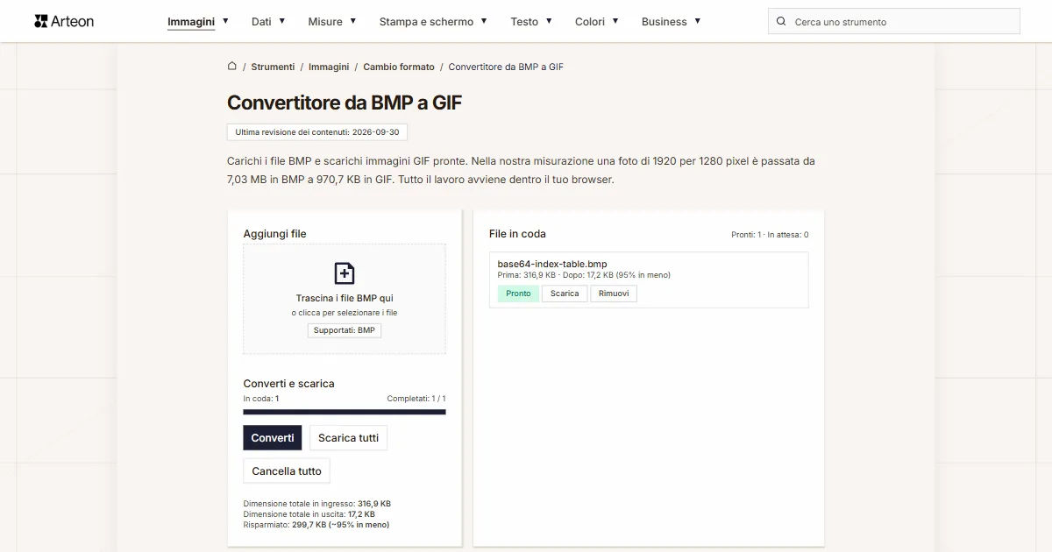This screenshot has width=1052, height=552.
Task: Click the Cancella tutto button
Action: pos(287,471)
